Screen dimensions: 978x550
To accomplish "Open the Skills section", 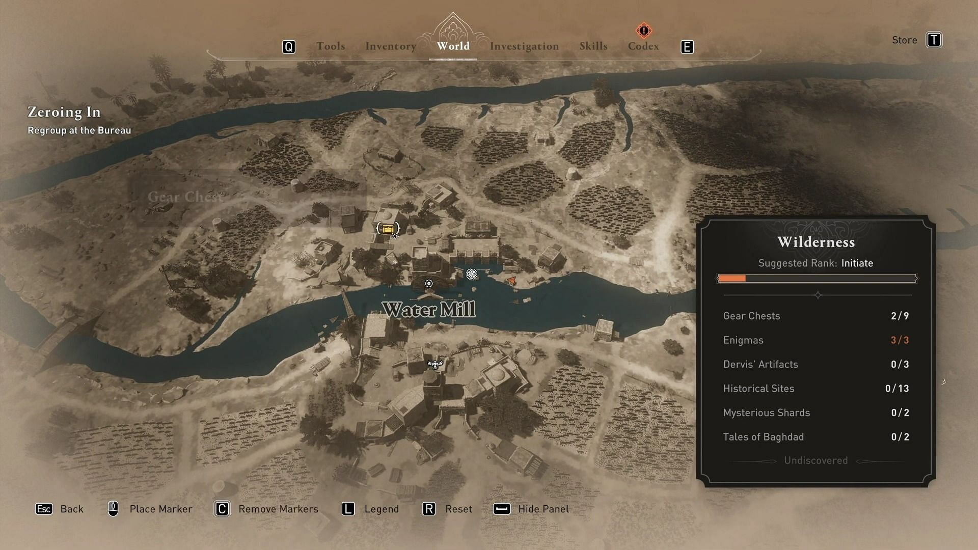I will coord(593,46).
